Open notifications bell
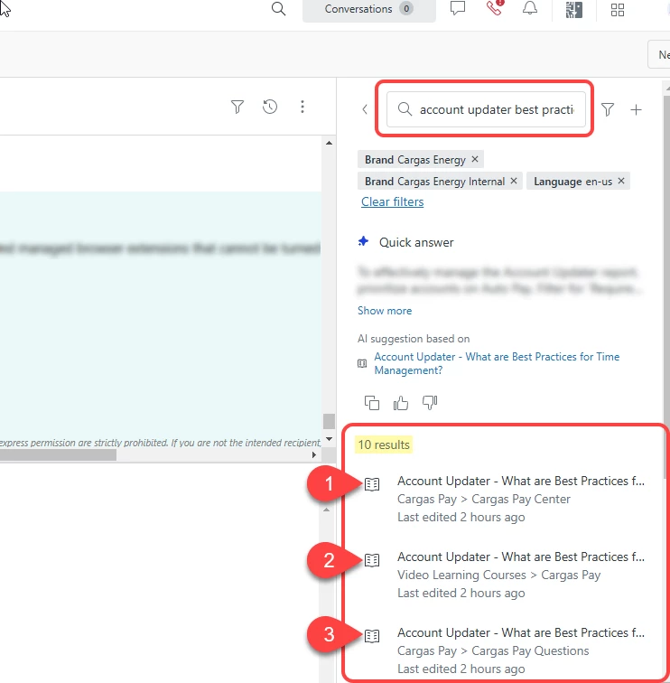The height and width of the screenshot is (683, 670). (530, 8)
